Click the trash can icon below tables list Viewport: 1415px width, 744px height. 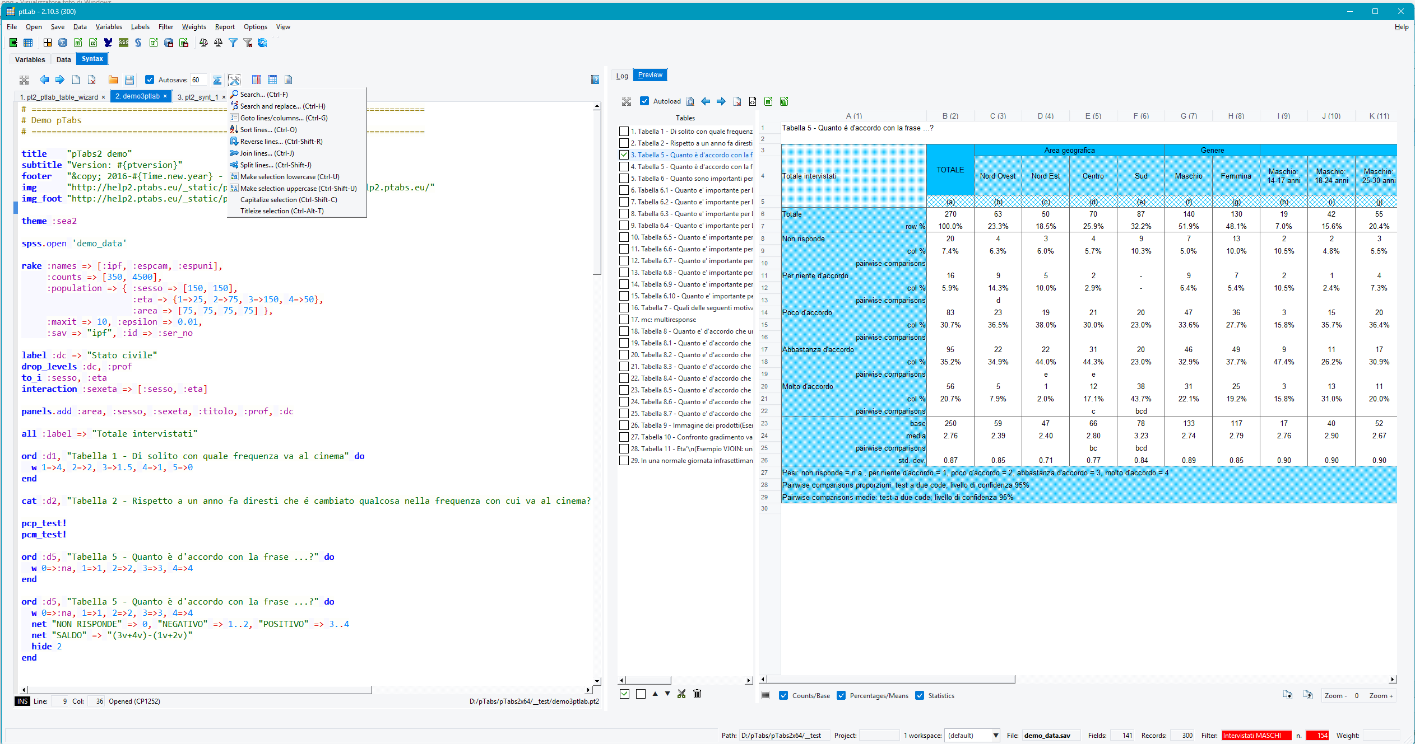pyautogui.click(x=697, y=694)
